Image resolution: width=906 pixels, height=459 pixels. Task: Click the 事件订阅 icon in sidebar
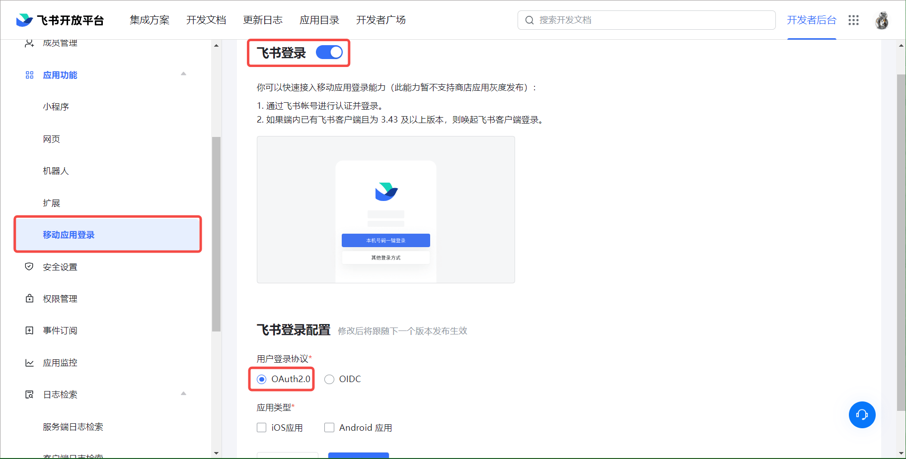29,330
